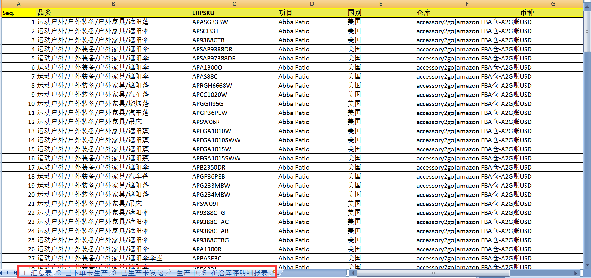The width and height of the screenshot is (591, 278).
Task: Select cell with SKU APA1300O
Action: pos(234,67)
